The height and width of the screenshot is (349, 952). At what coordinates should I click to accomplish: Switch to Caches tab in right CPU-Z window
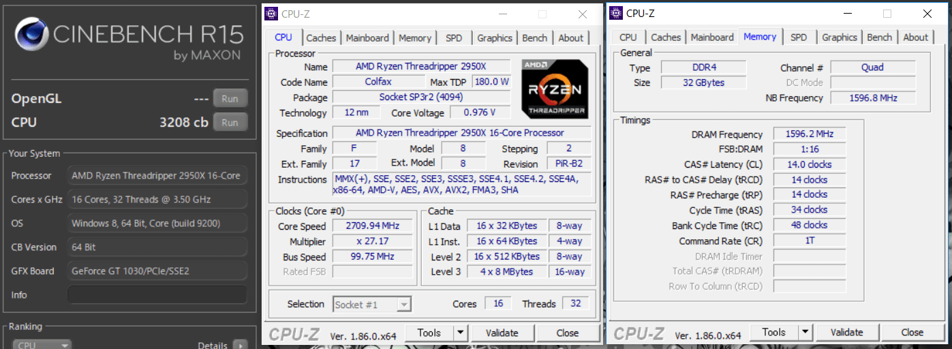point(666,37)
